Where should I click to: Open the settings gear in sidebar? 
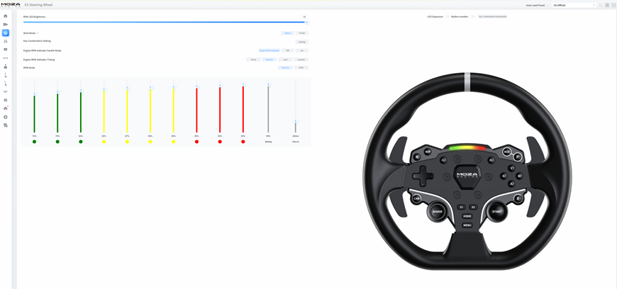tap(6, 117)
